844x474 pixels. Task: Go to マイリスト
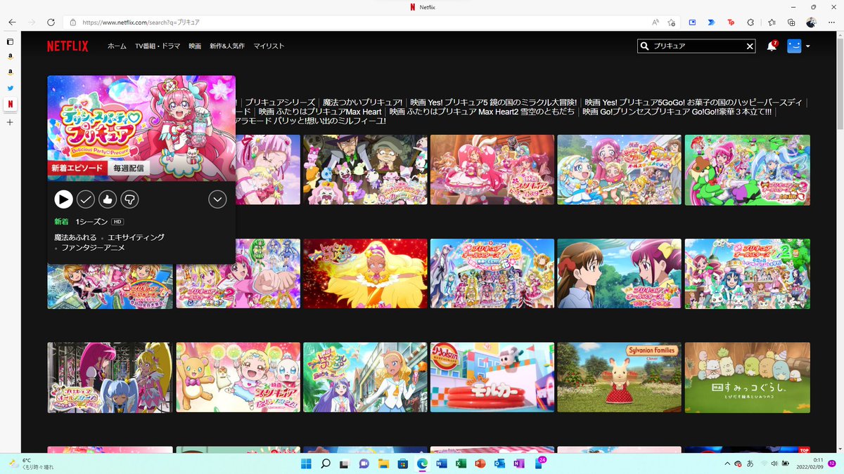(269, 46)
